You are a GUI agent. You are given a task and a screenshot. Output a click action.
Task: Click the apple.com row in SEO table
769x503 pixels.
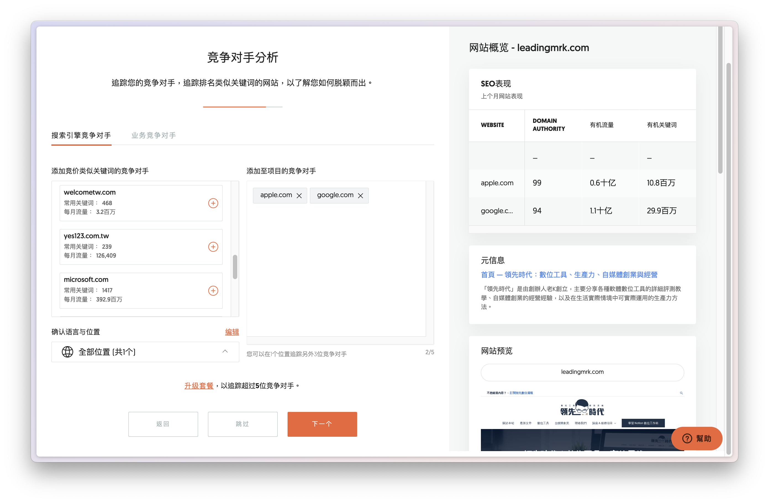tap(582, 183)
